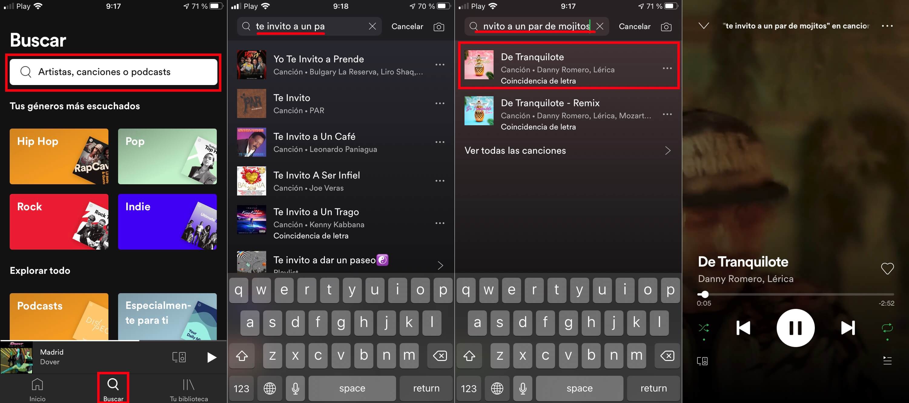Screen dimensions: 909x403
Task: Switch to the Inicio tab
Action: pyautogui.click(x=38, y=390)
